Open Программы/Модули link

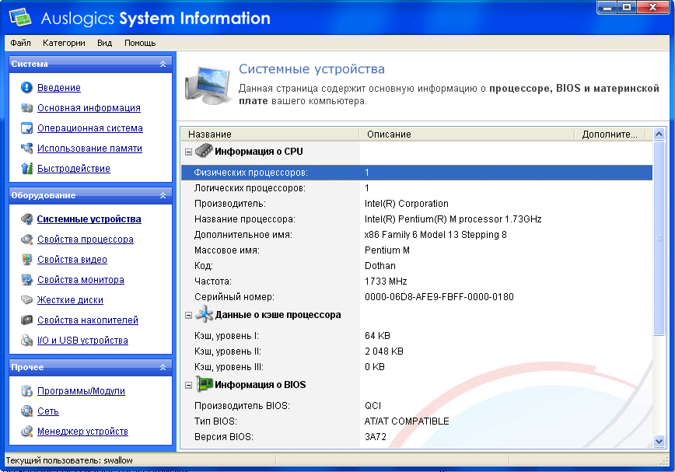[81, 390]
